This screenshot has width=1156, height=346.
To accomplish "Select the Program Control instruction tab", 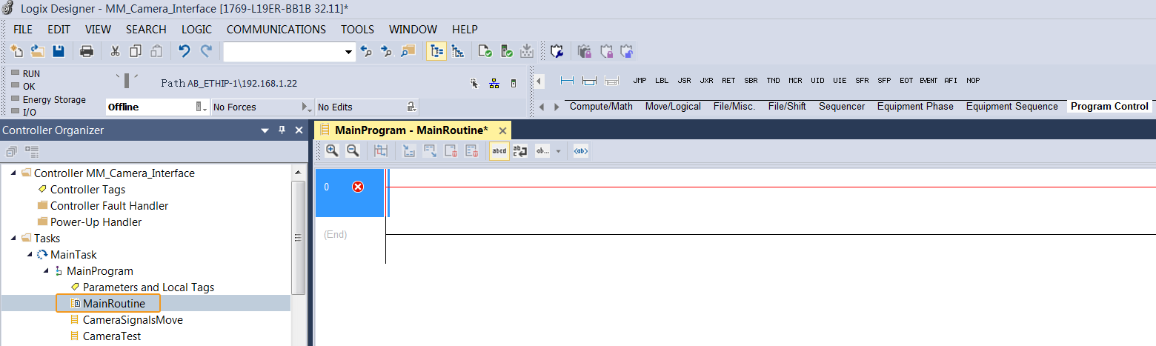I will point(1109,107).
